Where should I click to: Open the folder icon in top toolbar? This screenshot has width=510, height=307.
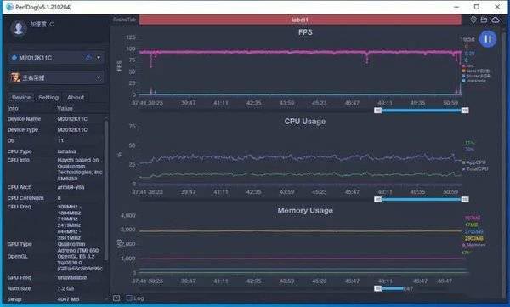tap(484, 20)
